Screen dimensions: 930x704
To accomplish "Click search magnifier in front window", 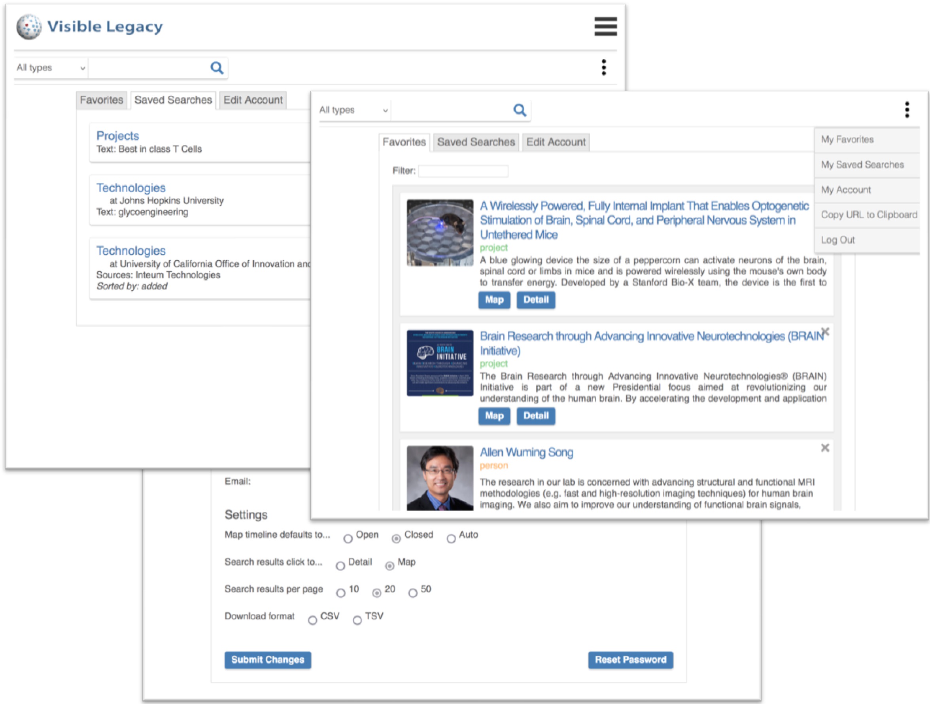I will coord(520,110).
